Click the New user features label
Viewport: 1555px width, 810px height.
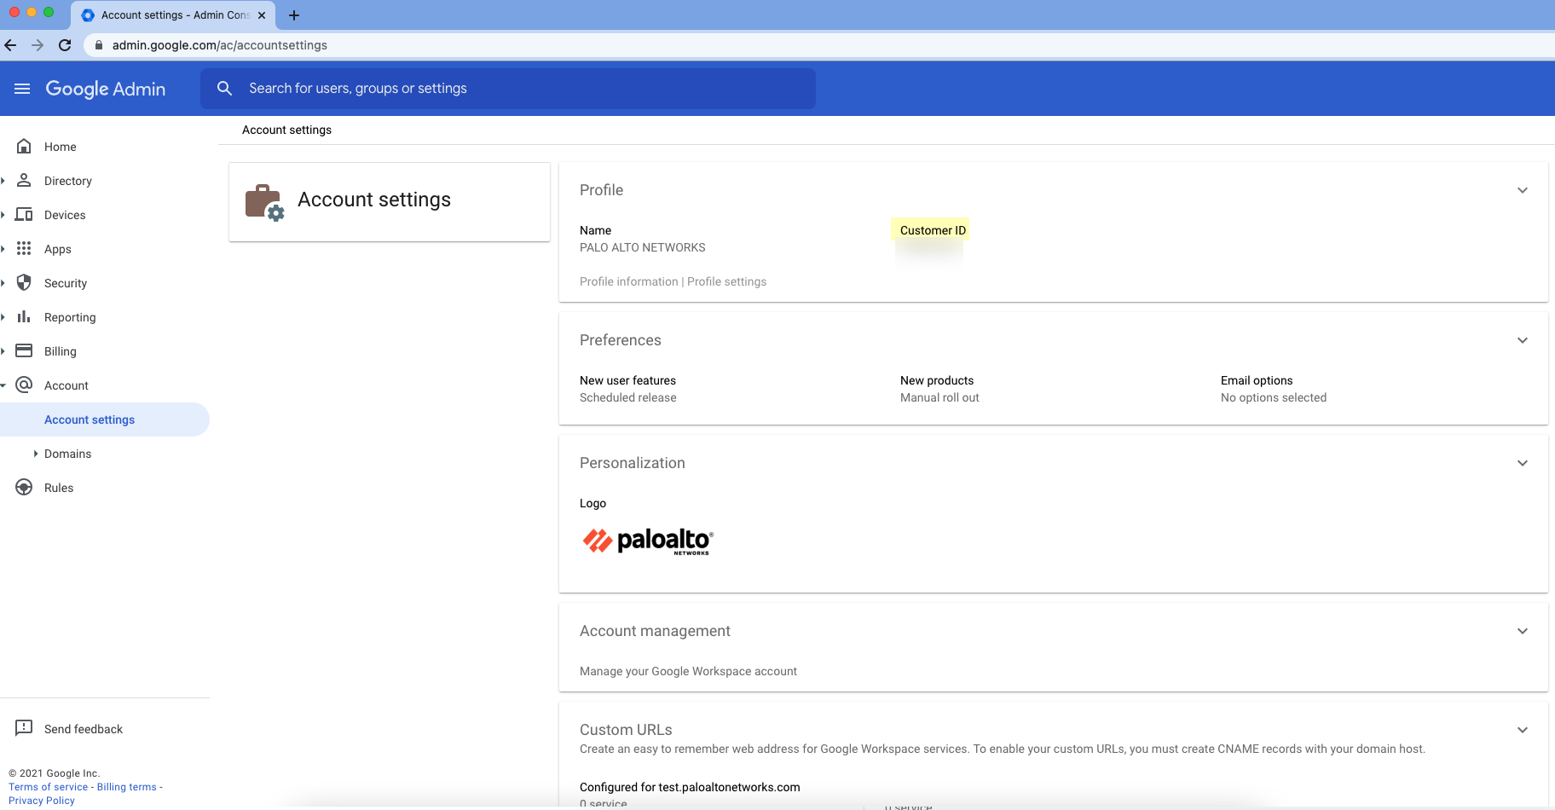click(627, 380)
